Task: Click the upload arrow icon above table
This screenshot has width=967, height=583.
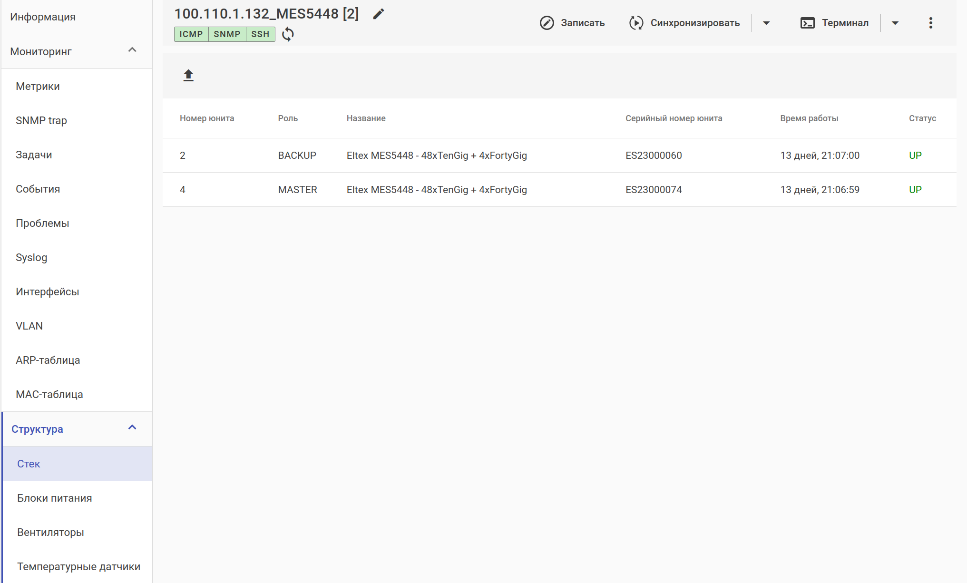Action: pyautogui.click(x=188, y=75)
